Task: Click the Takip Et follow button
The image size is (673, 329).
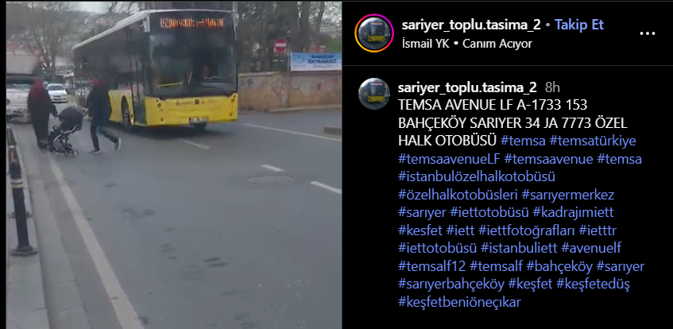Action: pos(579,25)
